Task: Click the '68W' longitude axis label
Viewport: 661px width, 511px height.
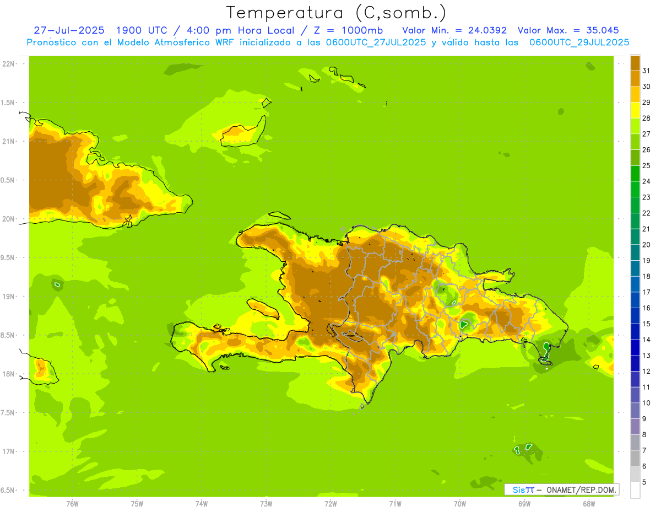Action: (589, 503)
